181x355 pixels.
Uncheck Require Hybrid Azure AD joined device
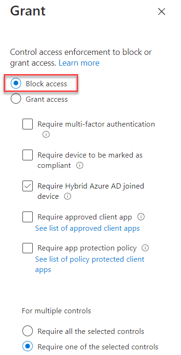tap(28, 186)
